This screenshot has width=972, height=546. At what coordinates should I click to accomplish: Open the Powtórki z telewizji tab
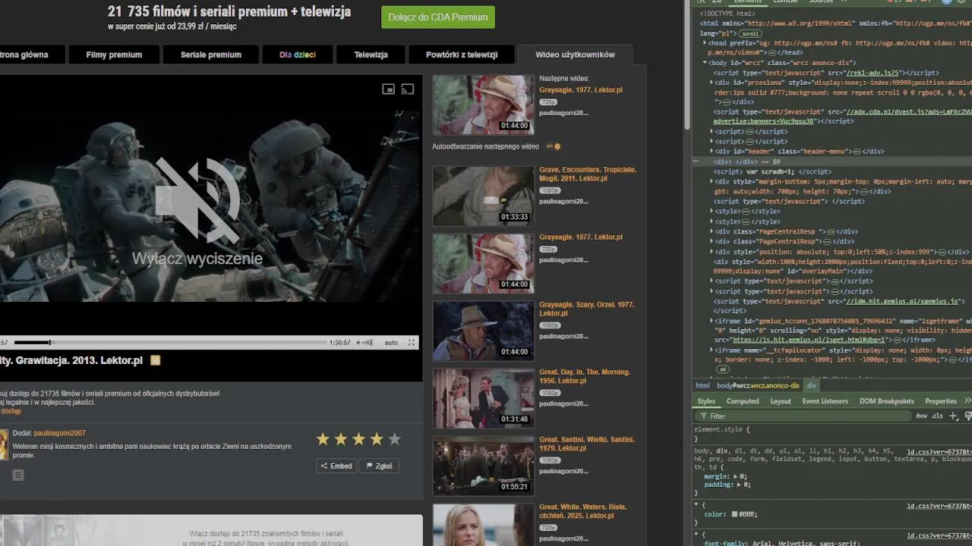462,55
